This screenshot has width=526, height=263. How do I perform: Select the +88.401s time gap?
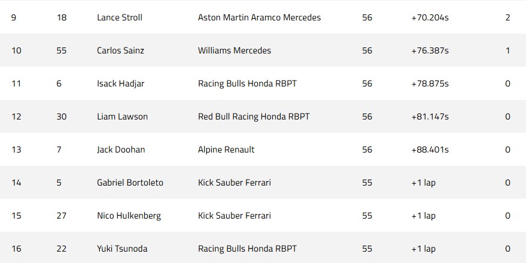coord(430,150)
